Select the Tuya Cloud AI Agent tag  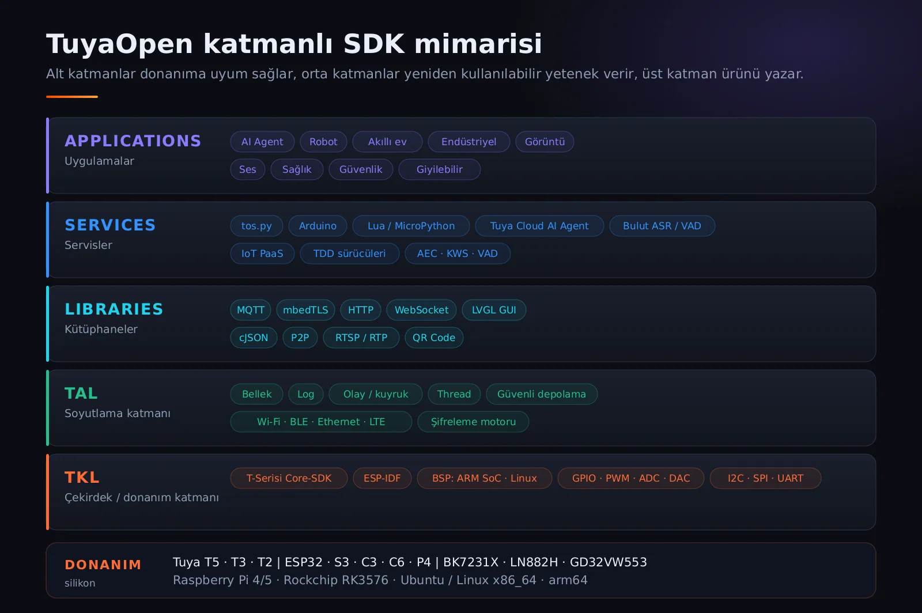[539, 226]
